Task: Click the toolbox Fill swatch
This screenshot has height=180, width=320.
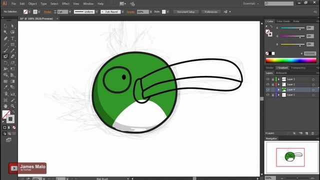Action: coord(6,114)
